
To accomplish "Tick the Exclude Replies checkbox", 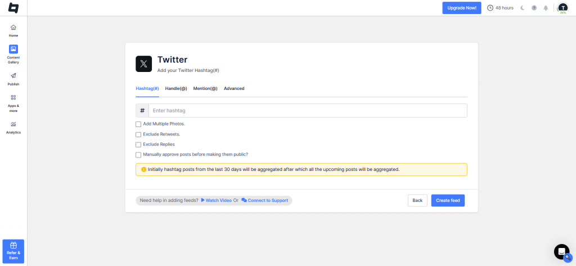I will coord(138,145).
